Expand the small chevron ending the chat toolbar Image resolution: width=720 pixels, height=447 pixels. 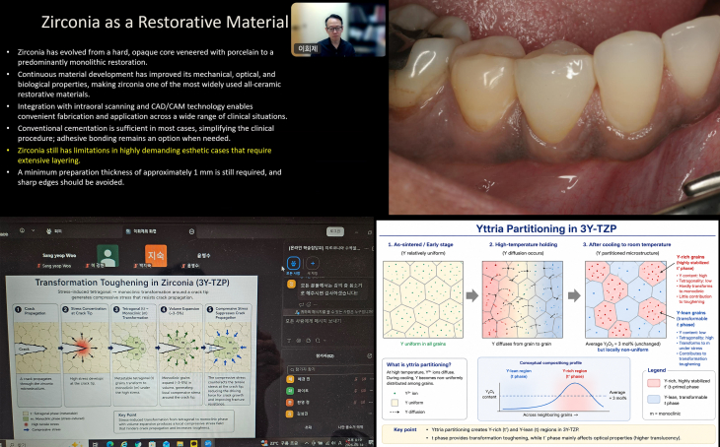click(324, 341)
